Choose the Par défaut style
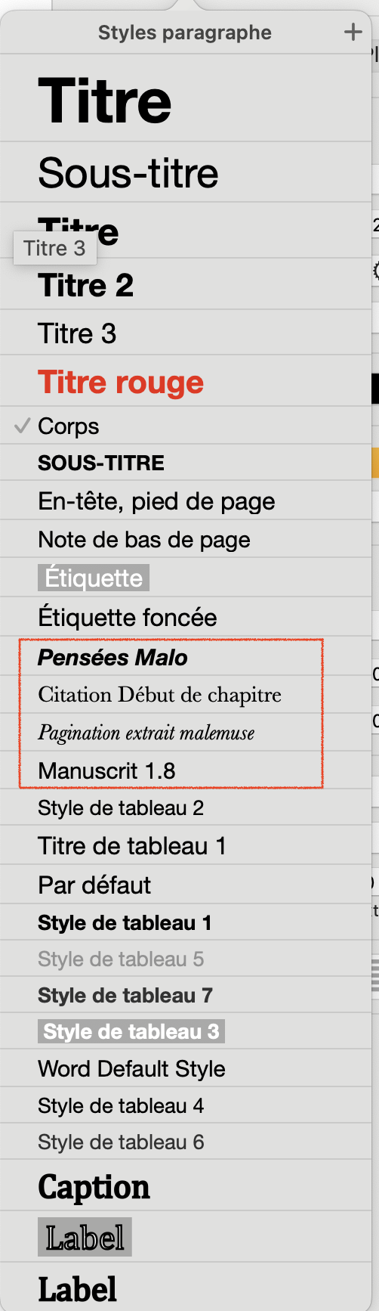The height and width of the screenshot is (1311, 379). pyautogui.click(x=186, y=884)
